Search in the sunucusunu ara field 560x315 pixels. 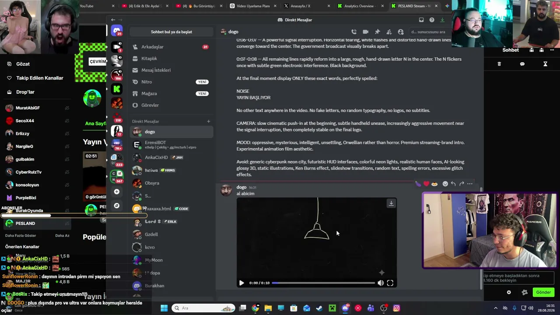[x=430, y=32]
